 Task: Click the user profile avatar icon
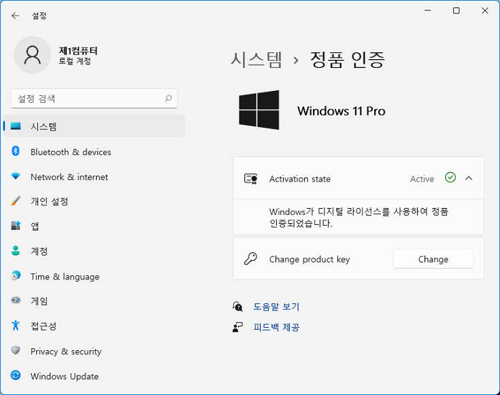(x=32, y=55)
